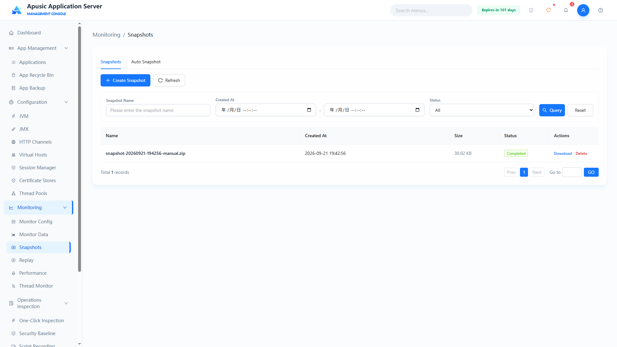Click the Expires in 101 days badge
617x347 pixels.
(499, 10)
